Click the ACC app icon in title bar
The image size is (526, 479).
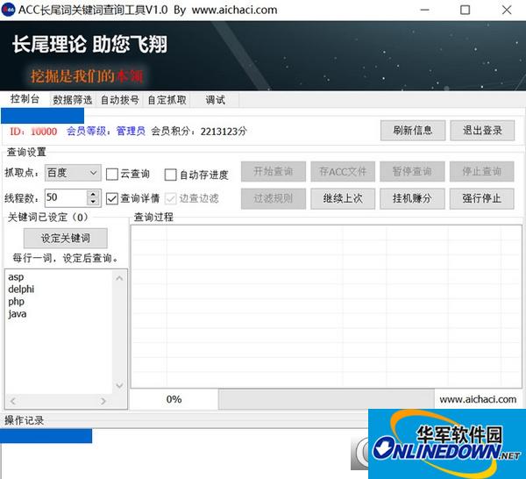[8, 10]
